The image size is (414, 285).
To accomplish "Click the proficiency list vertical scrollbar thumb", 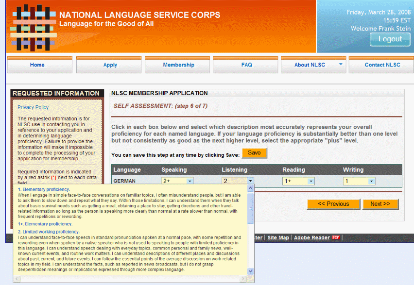I will pos(251,208).
